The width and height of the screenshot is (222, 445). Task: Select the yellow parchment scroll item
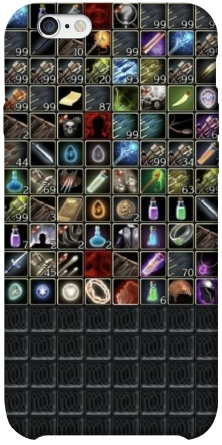click(70, 98)
